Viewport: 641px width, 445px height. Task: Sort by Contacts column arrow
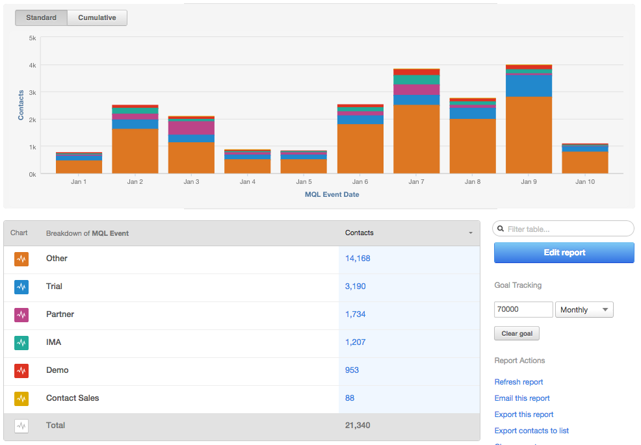[x=470, y=233]
